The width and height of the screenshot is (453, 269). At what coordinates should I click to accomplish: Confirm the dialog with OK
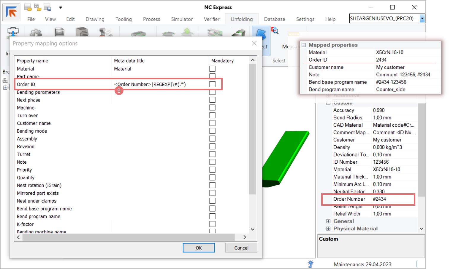[199, 248]
